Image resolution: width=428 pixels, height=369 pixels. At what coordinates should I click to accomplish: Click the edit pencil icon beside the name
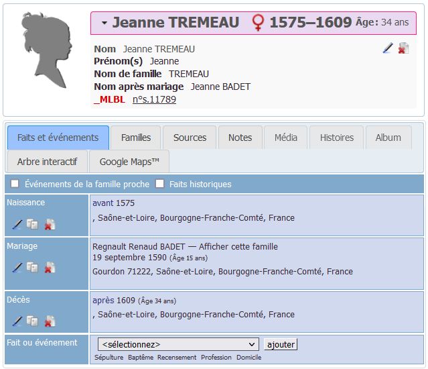388,48
